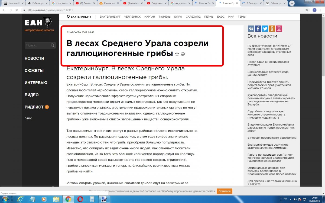The height and width of the screenshot is (203, 325).
Task: Click the printer icon beside headline
Action: pos(183,54)
